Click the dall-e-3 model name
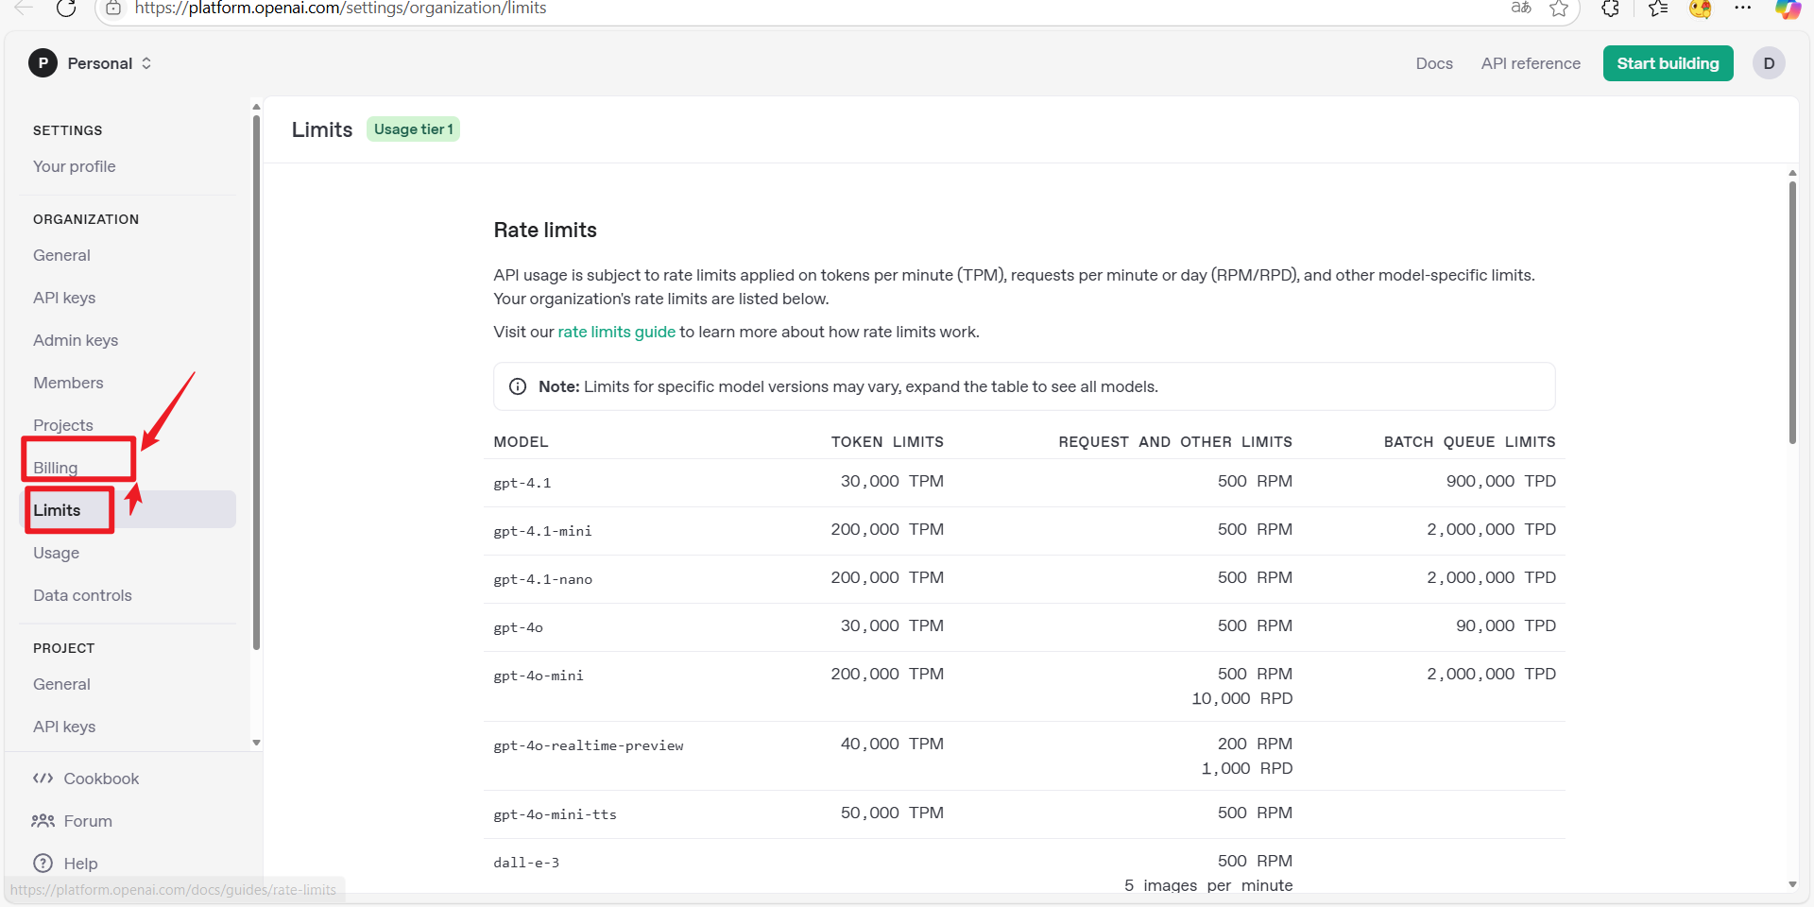Screen dimensions: 1814x907 pos(526,863)
